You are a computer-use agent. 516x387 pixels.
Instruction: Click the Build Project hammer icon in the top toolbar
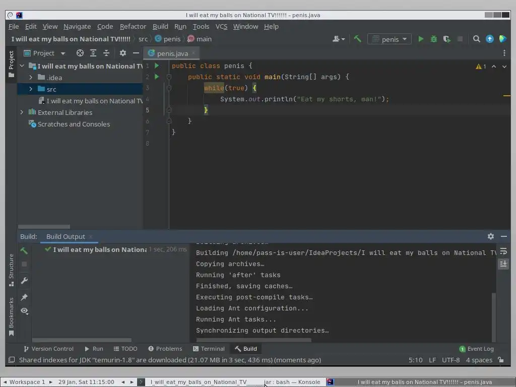click(x=357, y=39)
